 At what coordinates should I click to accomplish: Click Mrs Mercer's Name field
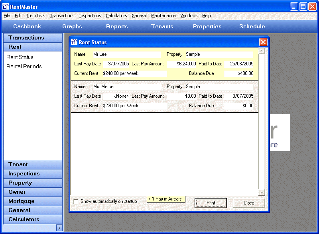(x=127, y=87)
